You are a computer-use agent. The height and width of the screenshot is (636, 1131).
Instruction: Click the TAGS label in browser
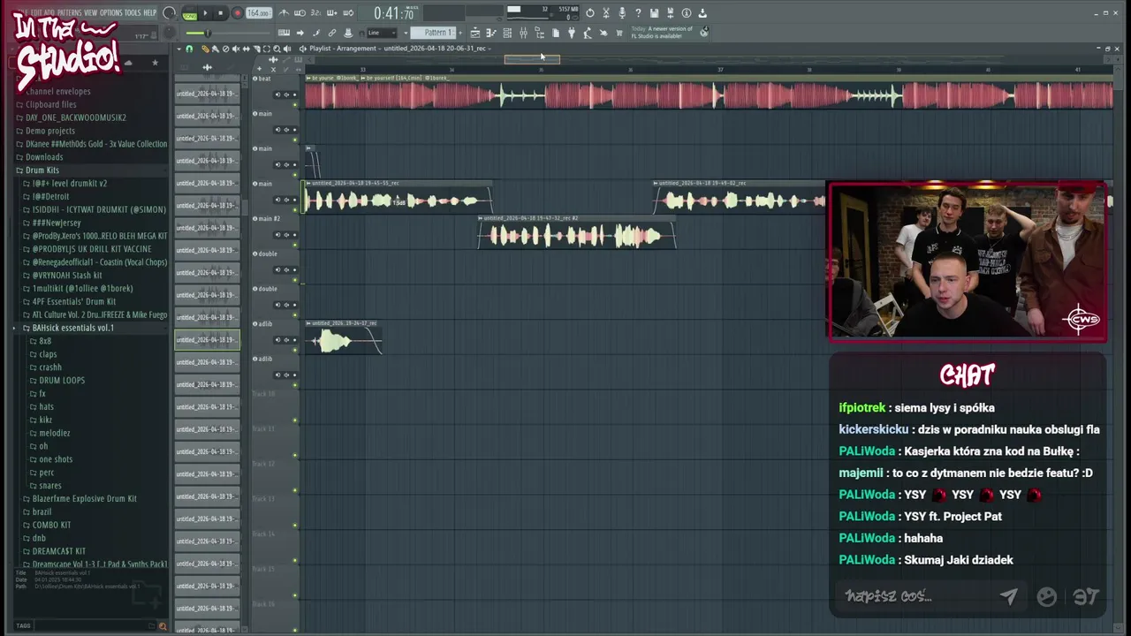[23, 625]
